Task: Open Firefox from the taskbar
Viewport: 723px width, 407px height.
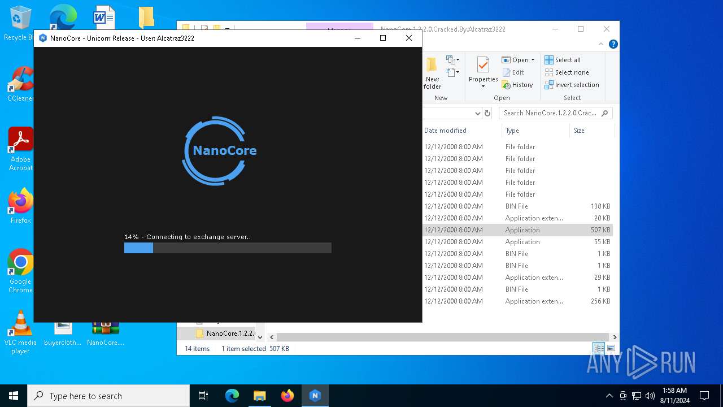Action: tap(288, 396)
